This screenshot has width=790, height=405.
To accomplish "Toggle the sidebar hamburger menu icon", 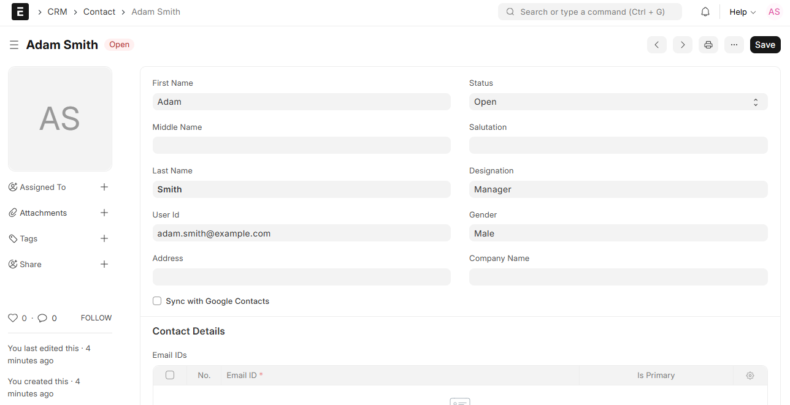I will (13, 45).
